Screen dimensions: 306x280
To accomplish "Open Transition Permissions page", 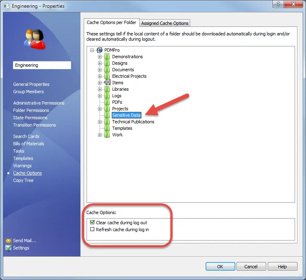I will [35, 125].
